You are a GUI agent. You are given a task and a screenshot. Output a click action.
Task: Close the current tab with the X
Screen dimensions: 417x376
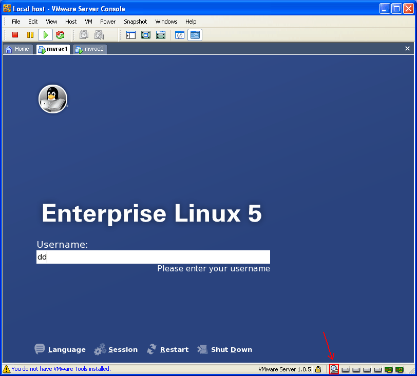(408, 49)
